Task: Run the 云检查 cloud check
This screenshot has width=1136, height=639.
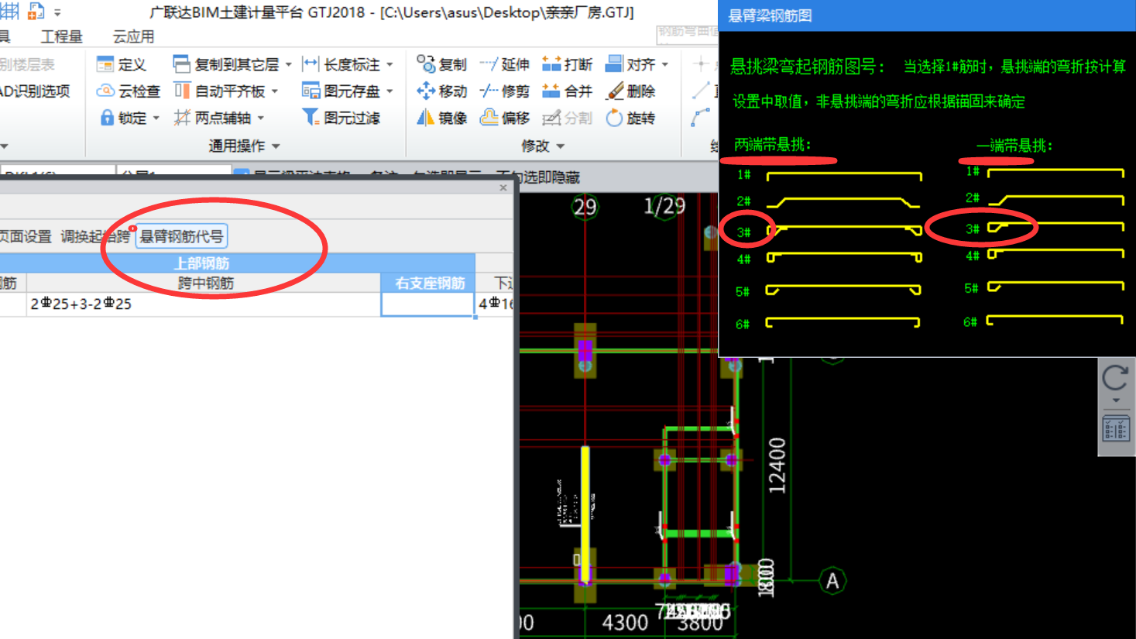Action: click(x=129, y=91)
